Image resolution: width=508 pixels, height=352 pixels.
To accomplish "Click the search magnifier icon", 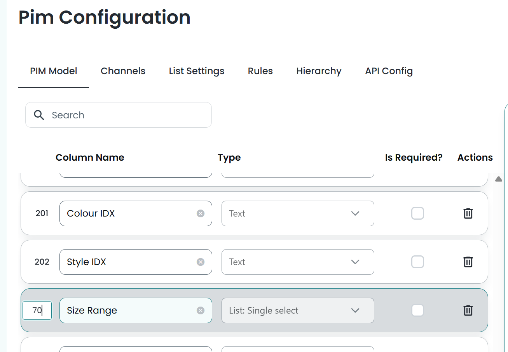I will pyautogui.click(x=39, y=115).
